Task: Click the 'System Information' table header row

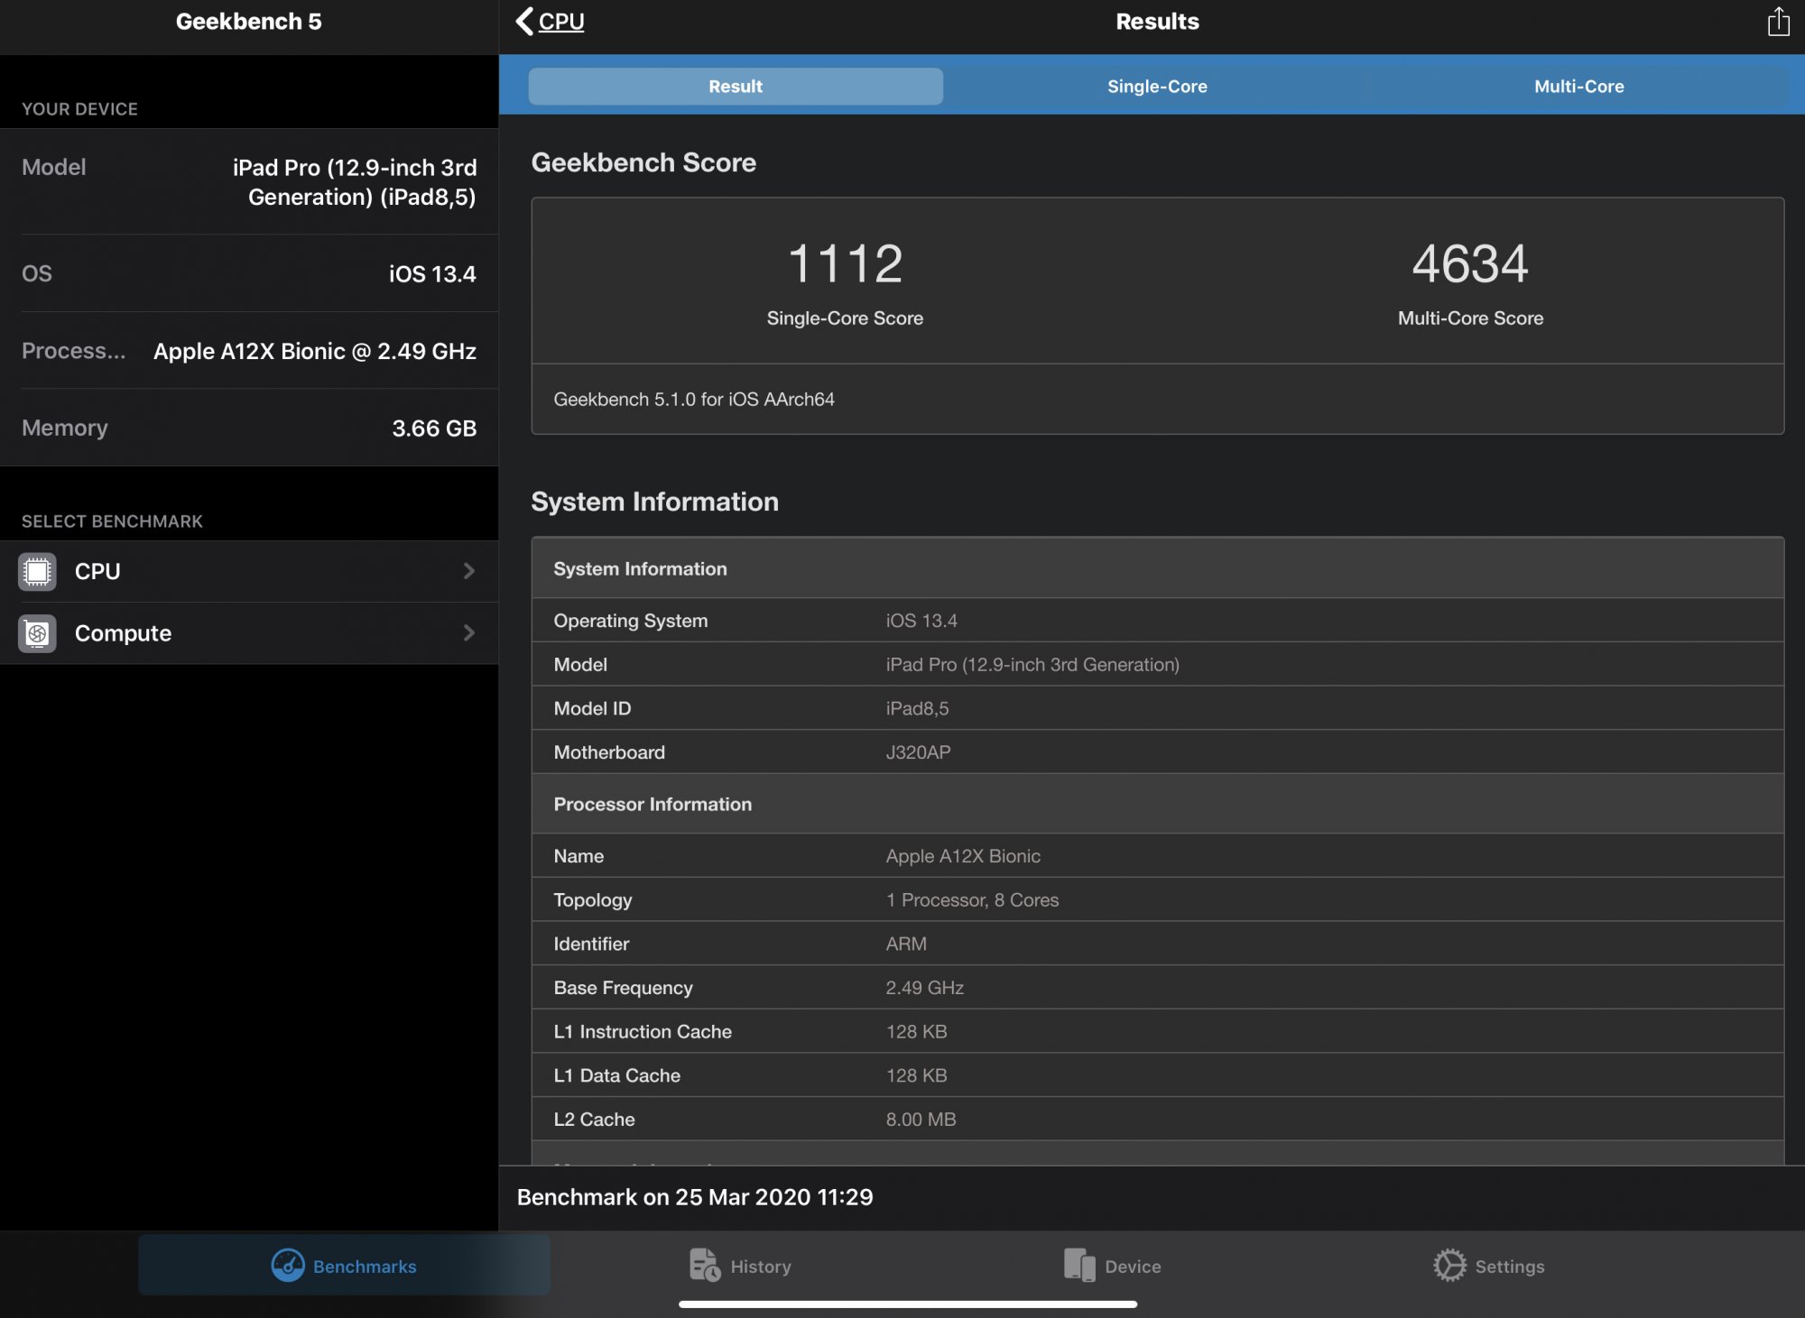Action: click(x=1157, y=568)
